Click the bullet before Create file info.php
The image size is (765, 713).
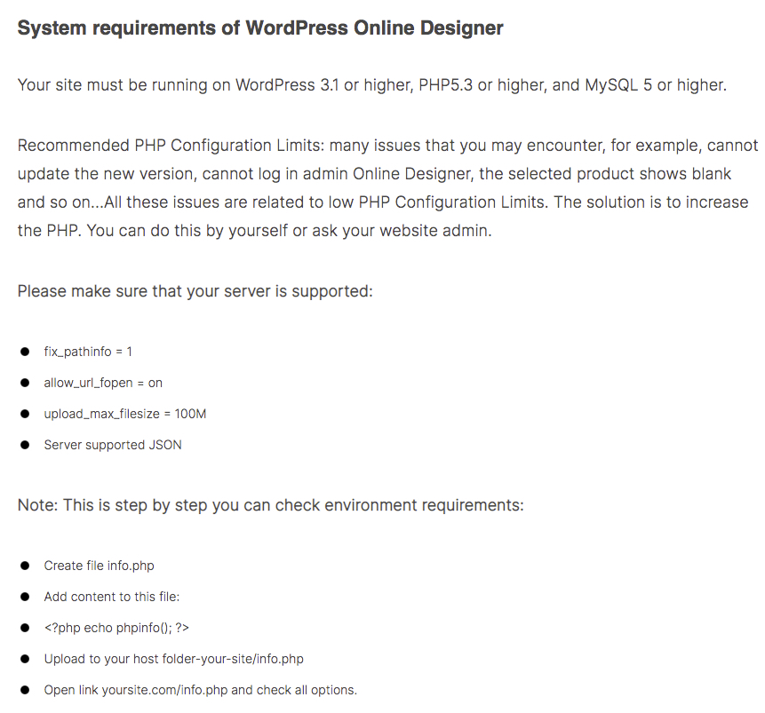click(25, 566)
